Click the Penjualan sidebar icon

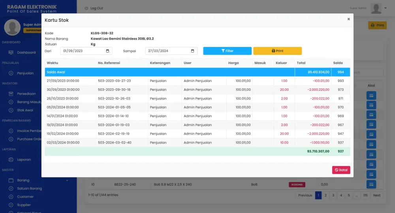click(11, 73)
